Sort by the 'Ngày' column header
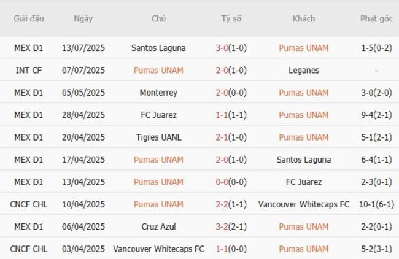Screen dimensions: 399x259 coord(83,18)
